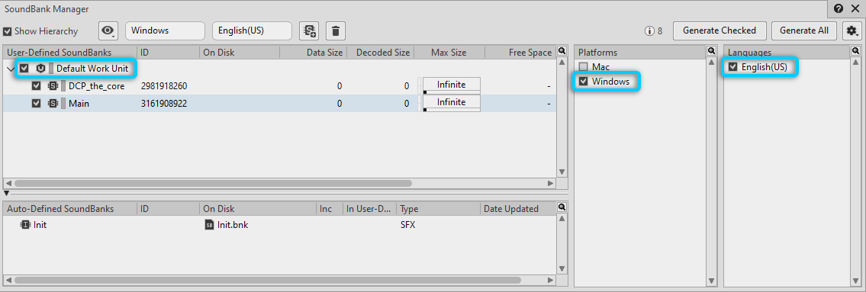Click the Infinite max size for DCP_the_core
Image resolution: width=866 pixels, height=292 pixels.
point(451,85)
